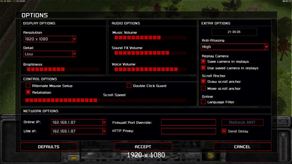Viewport: 292px width, 164px height.
Task: Enable Double Click Guard
Action: point(129,86)
